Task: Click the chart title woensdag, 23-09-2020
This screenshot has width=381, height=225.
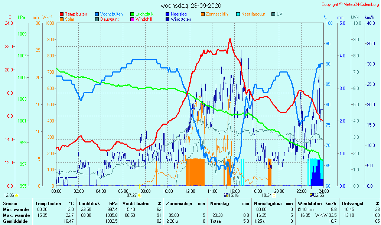Action: pyautogui.click(x=191, y=6)
